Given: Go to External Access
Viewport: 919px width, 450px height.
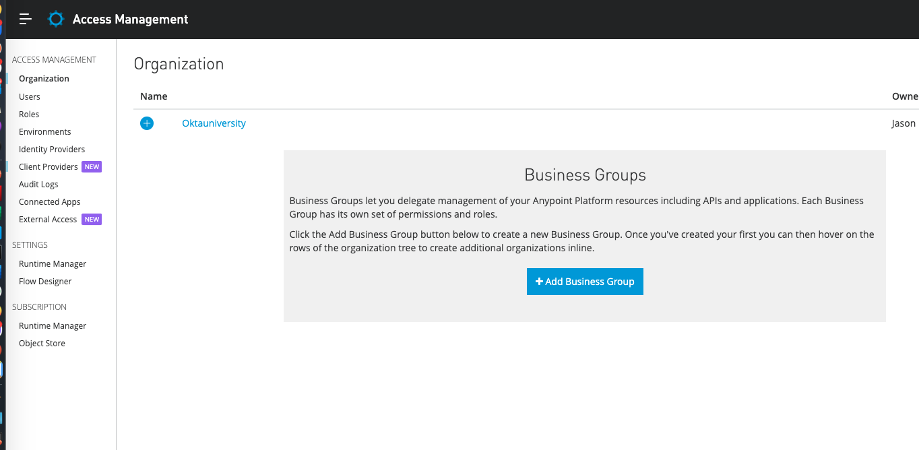Looking at the screenshot, I should (x=48, y=219).
